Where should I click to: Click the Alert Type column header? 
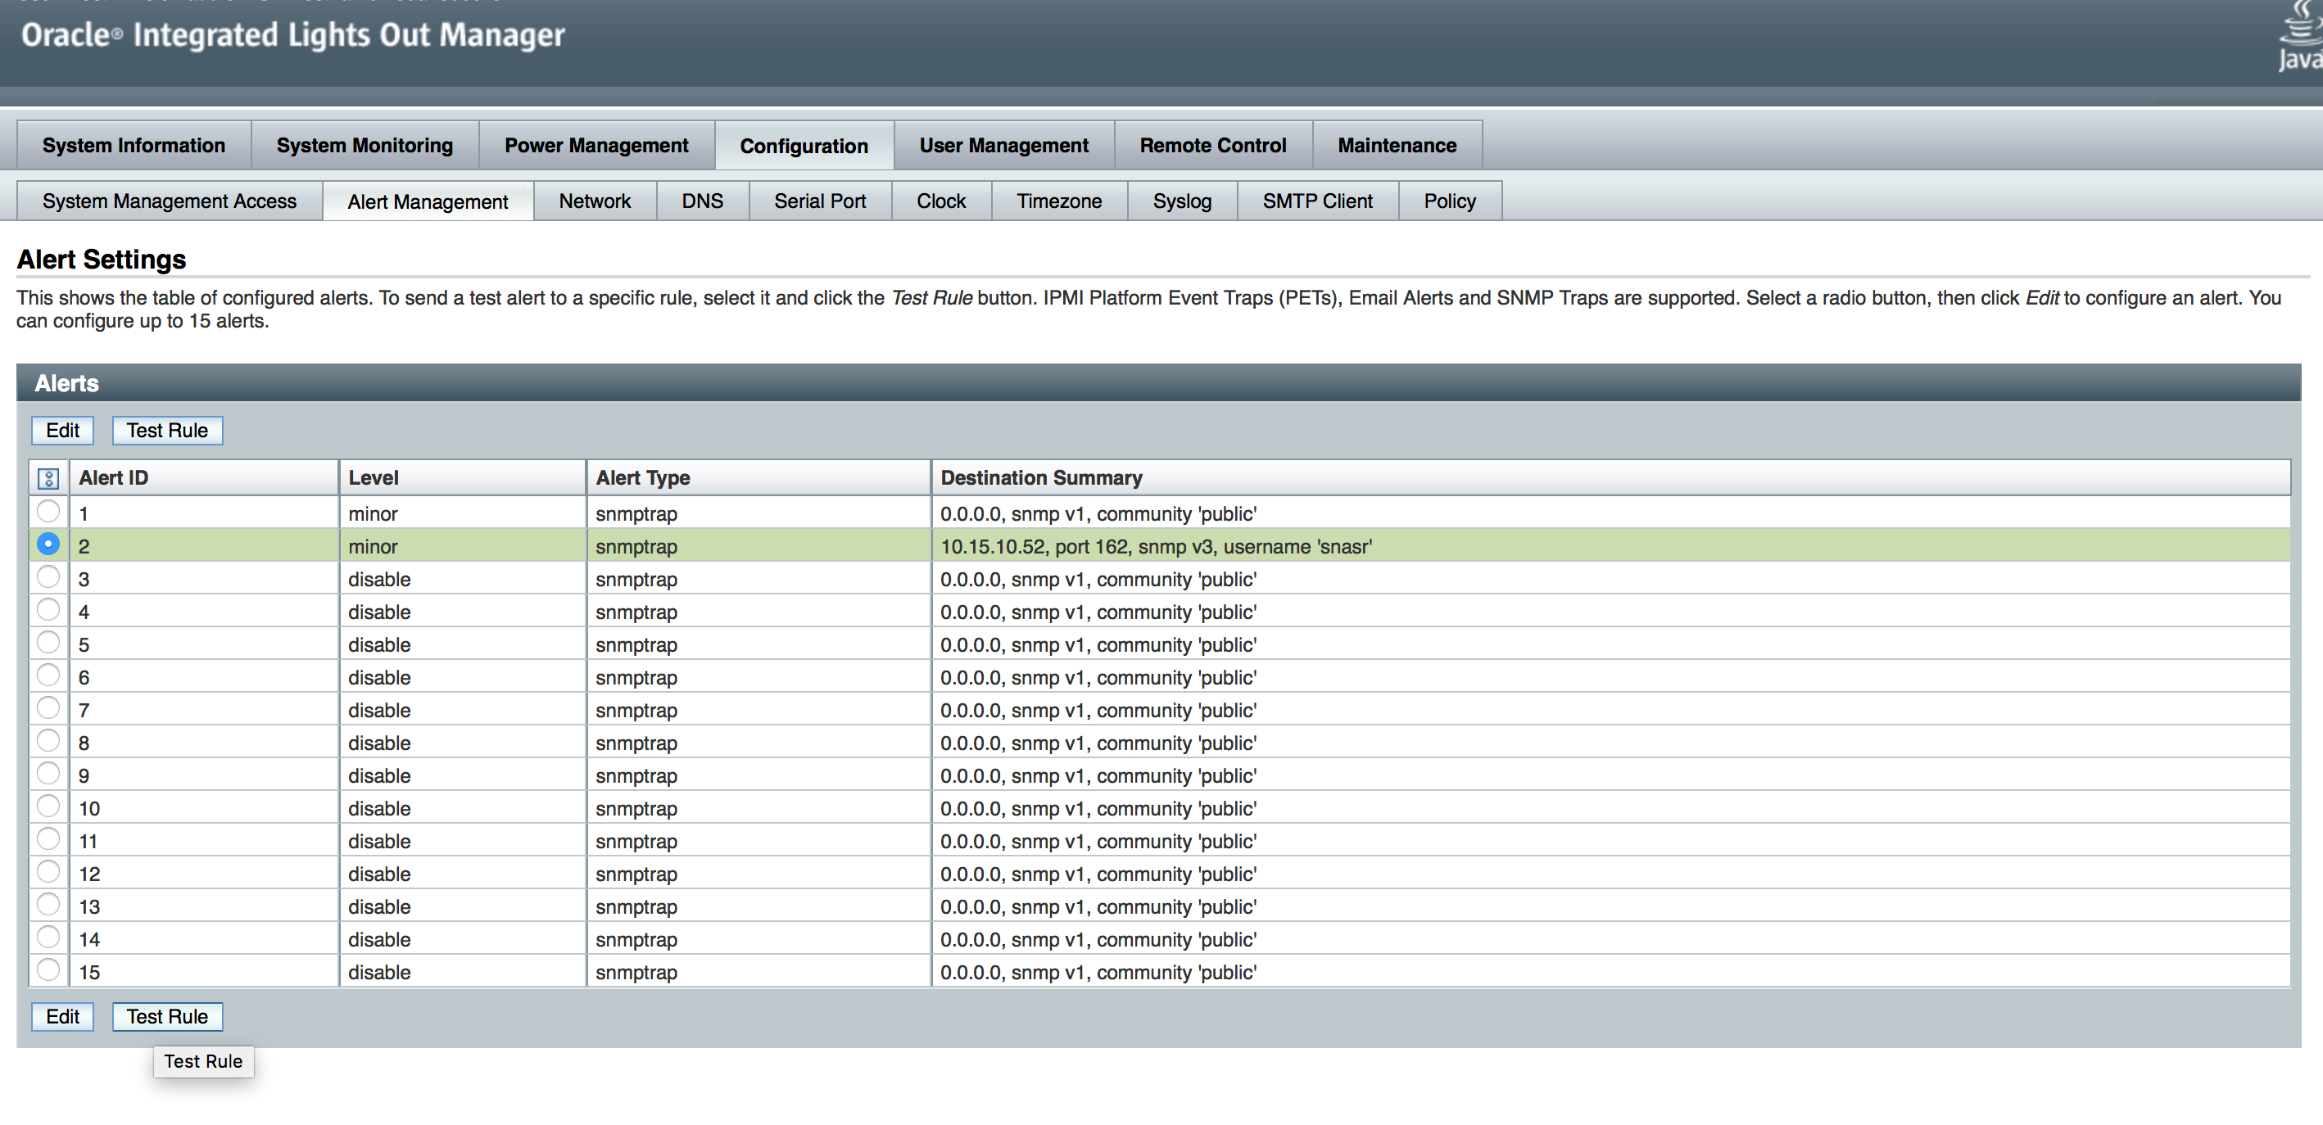[642, 478]
